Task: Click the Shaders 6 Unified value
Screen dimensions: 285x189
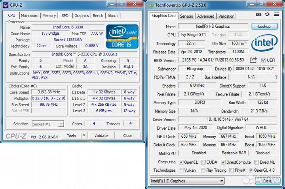Action: (197, 85)
